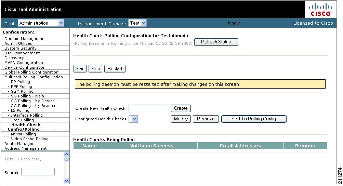Image resolution: width=343 pixels, height=186 pixels.
Task: Click the polling daemon restart notice
Action: pyautogui.click(x=200, y=84)
